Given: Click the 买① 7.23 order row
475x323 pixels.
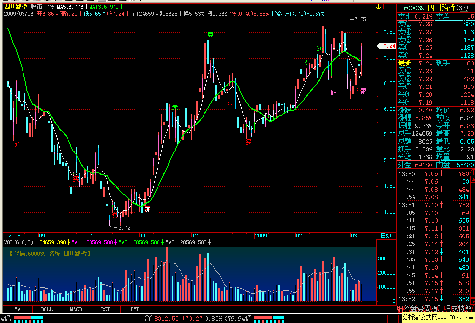Looking at the screenshot, I should pos(435,71).
